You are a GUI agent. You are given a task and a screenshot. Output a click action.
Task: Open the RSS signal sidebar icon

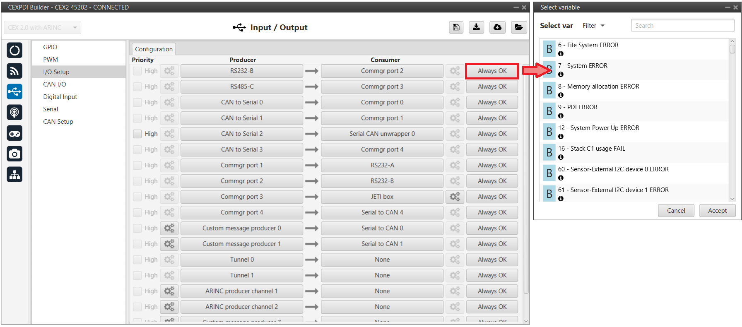point(14,71)
